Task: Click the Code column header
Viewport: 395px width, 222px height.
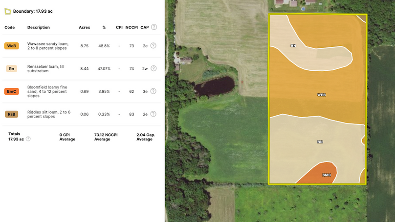Action: (10, 27)
